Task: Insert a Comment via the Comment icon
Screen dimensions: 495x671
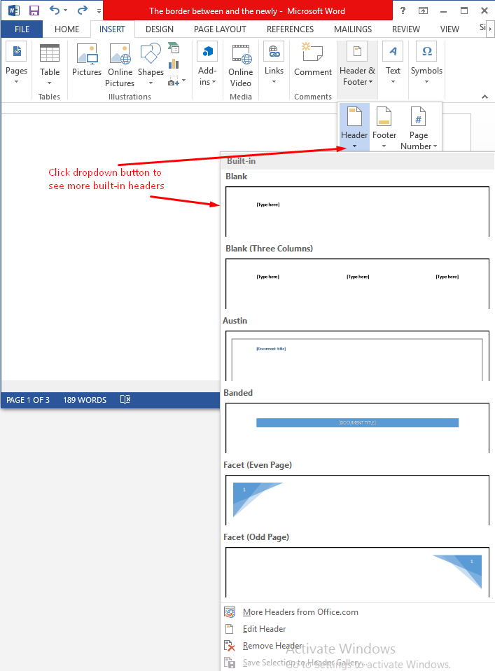Action: (312, 53)
